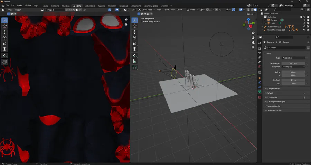
Task: Switch to the Shading workspace tab
Action: coord(101,6)
